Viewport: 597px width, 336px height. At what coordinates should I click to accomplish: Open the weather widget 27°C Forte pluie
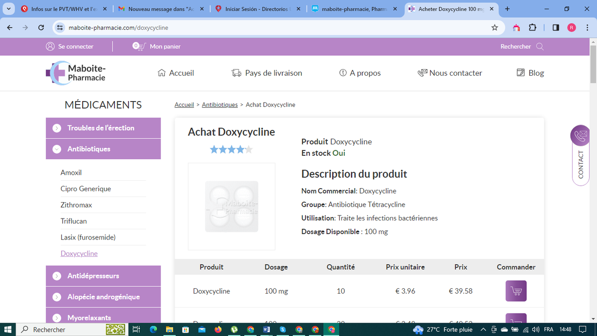(443, 330)
